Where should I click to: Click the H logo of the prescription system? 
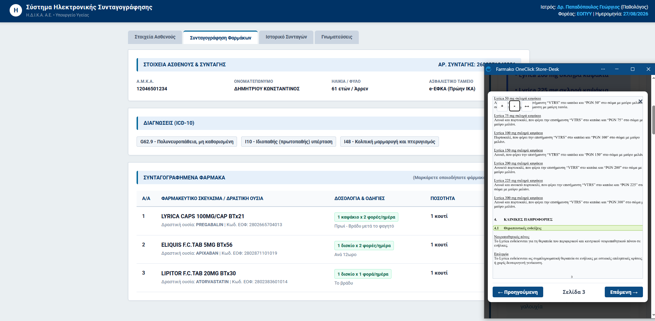15,11
